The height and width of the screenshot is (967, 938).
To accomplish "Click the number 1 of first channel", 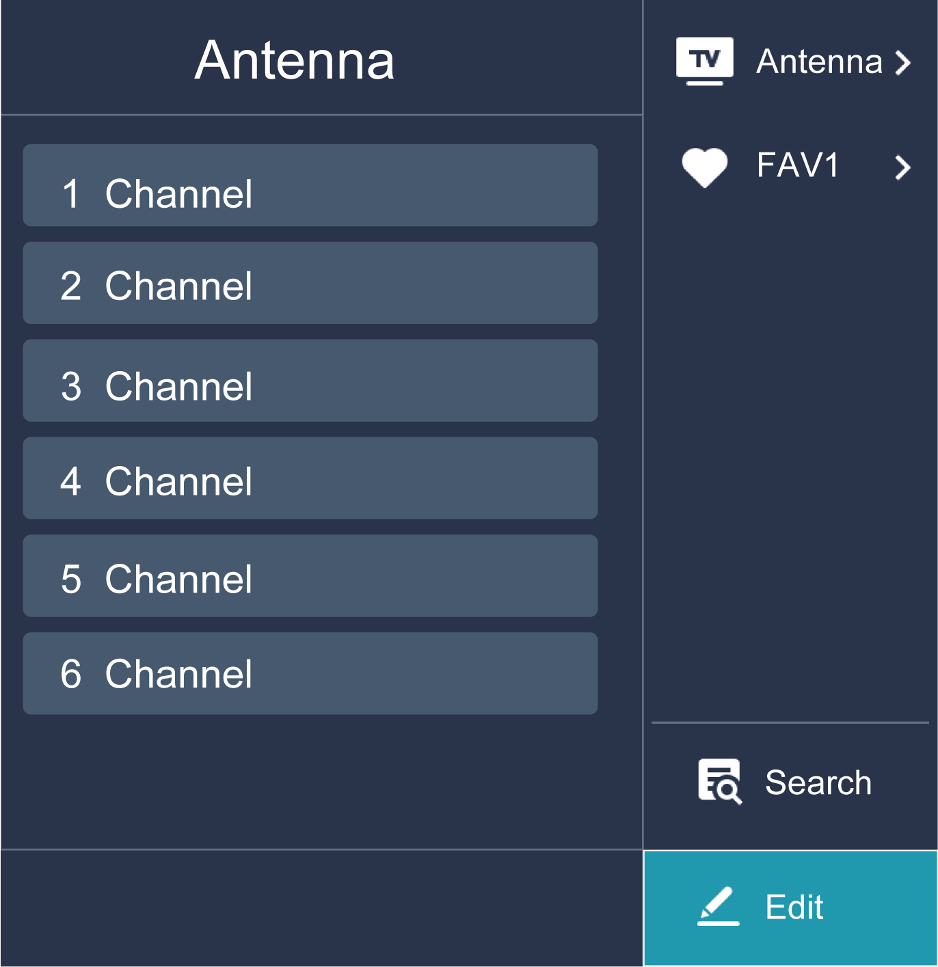I will pyautogui.click(x=71, y=194).
